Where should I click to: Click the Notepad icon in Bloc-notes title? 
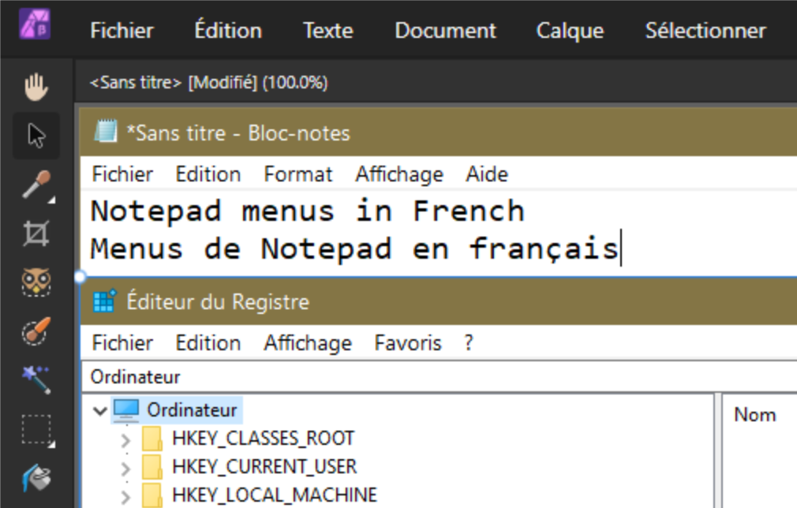106,132
